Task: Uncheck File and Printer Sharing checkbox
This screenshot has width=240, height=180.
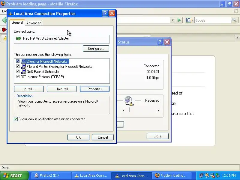Action: (18, 66)
